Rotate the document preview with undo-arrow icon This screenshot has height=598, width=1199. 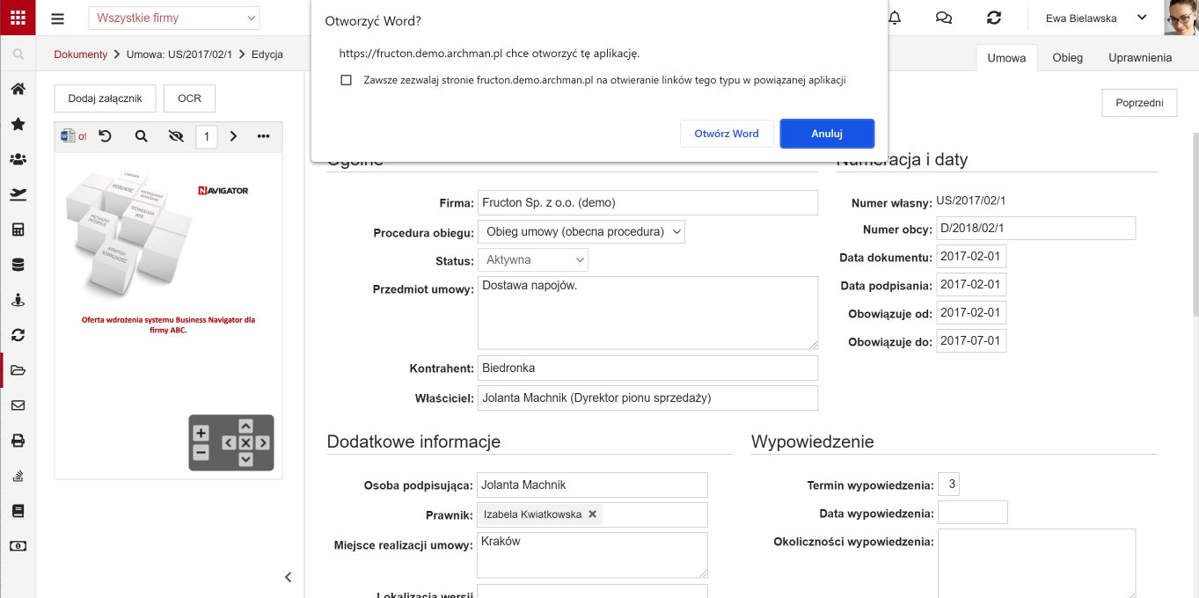tap(105, 136)
